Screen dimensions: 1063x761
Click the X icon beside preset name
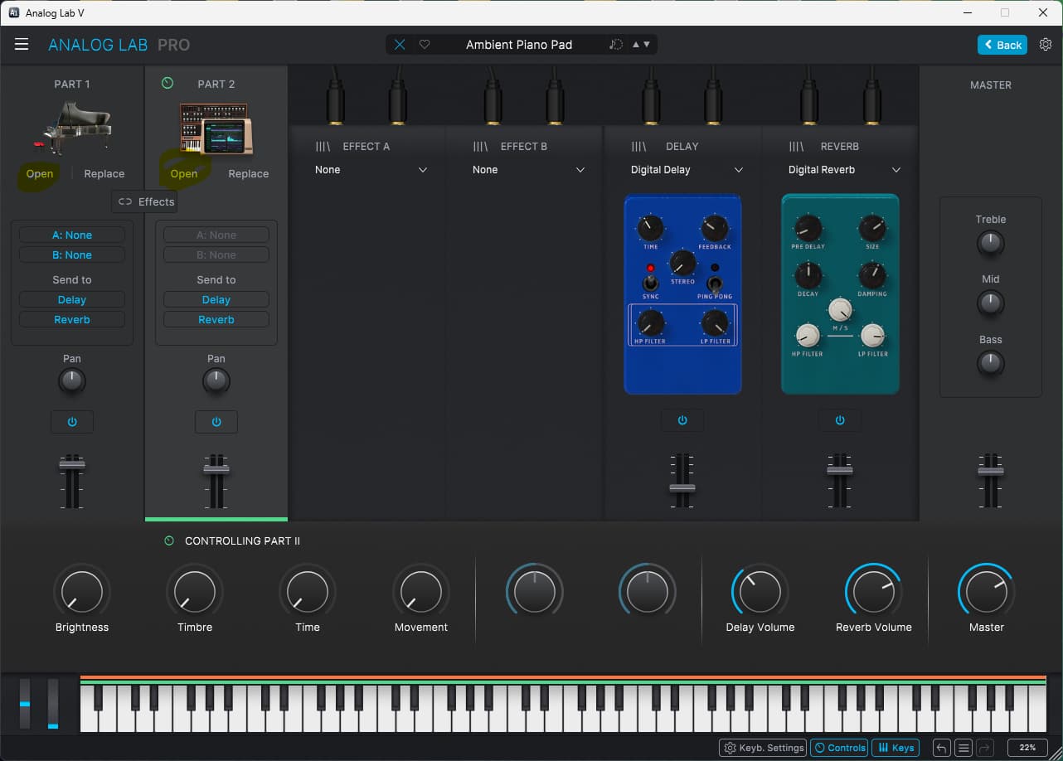tap(400, 45)
